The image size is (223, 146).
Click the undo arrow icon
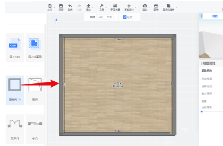(70, 6)
